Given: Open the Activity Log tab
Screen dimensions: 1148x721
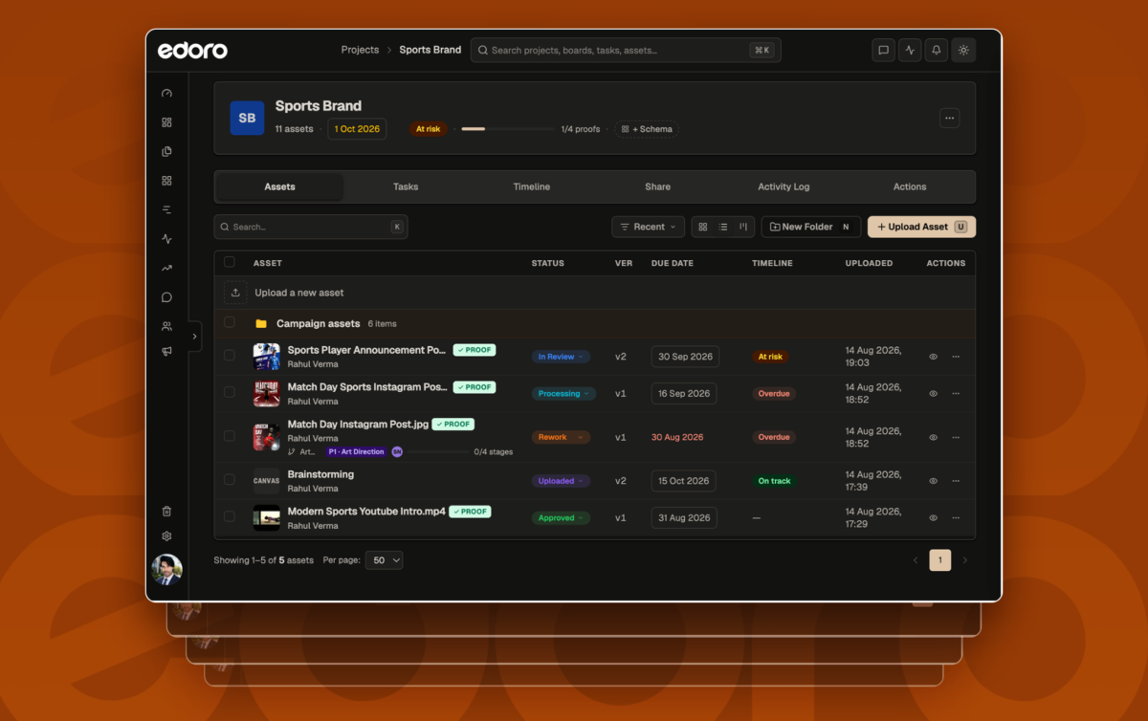Looking at the screenshot, I should point(784,186).
